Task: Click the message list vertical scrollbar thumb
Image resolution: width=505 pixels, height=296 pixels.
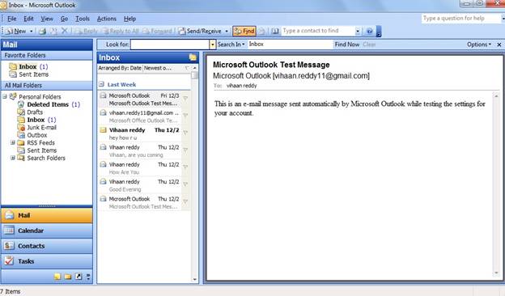Action: [x=194, y=75]
